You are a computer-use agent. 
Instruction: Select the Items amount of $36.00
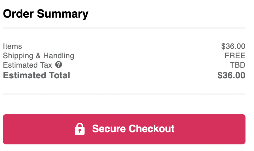coord(233,46)
